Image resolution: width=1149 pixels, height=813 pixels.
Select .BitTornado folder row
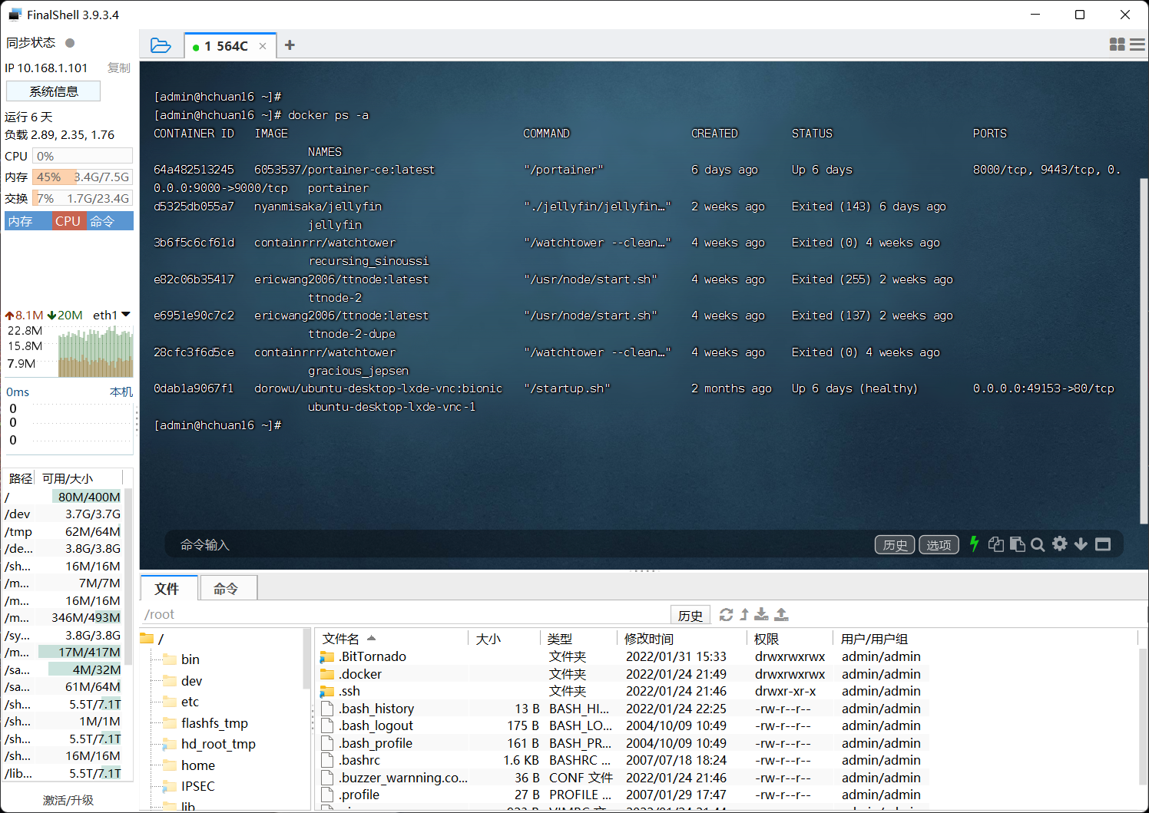click(624, 656)
